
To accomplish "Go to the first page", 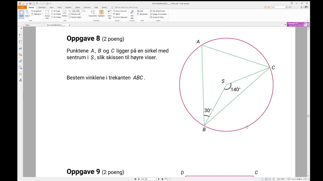I will [x=135, y=179].
